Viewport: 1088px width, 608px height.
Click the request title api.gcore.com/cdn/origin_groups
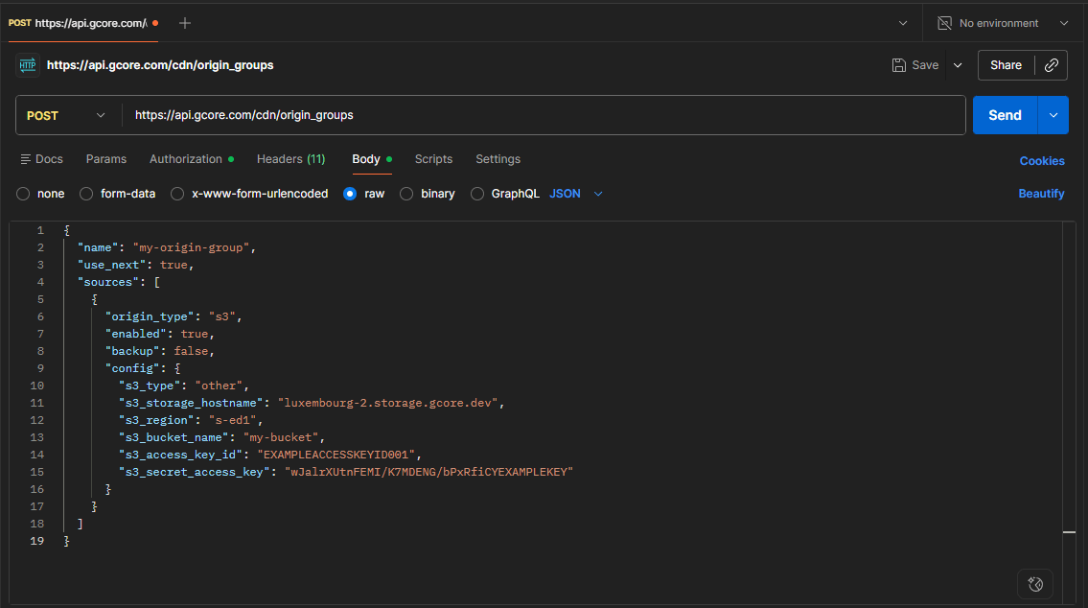(x=160, y=65)
